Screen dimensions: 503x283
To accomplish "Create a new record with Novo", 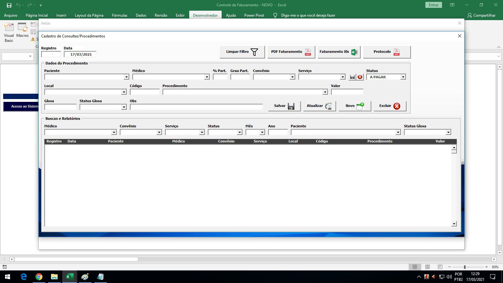I will pos(355,106).
